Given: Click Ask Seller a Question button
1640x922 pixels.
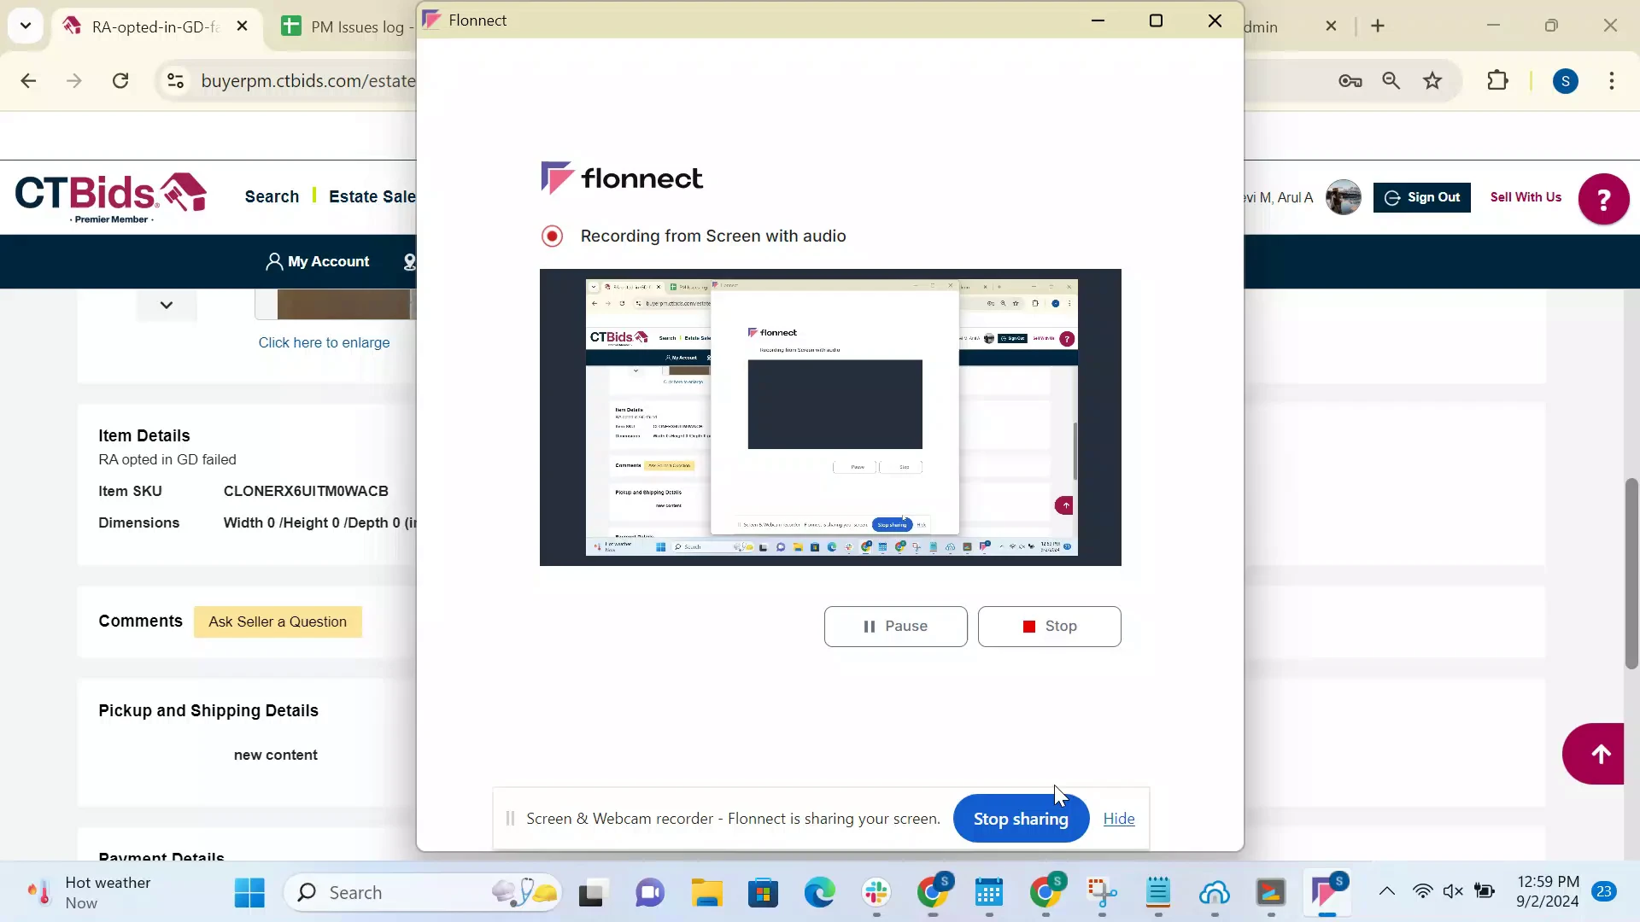Looking at the screenshot, I should point(278,621).
